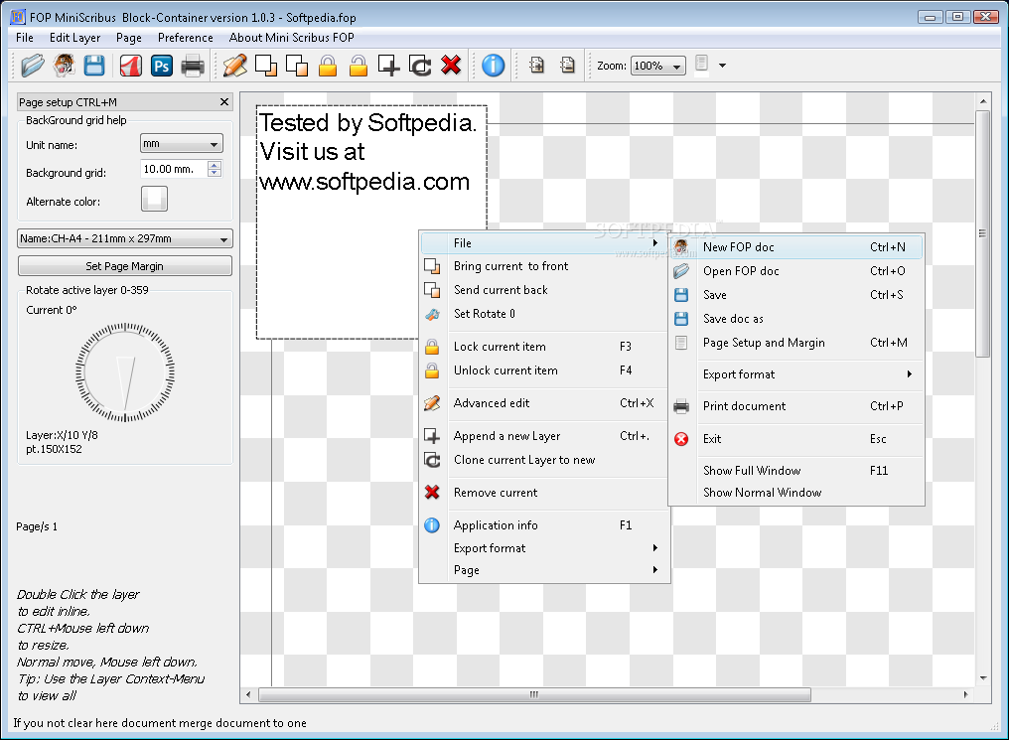
Task: Choose Remove current in context menu
Action: 544,493
